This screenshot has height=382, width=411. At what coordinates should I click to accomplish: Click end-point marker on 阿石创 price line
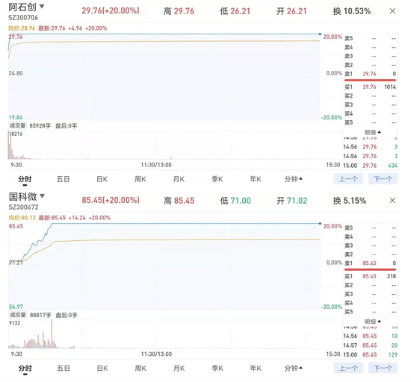tap(320, 34)
